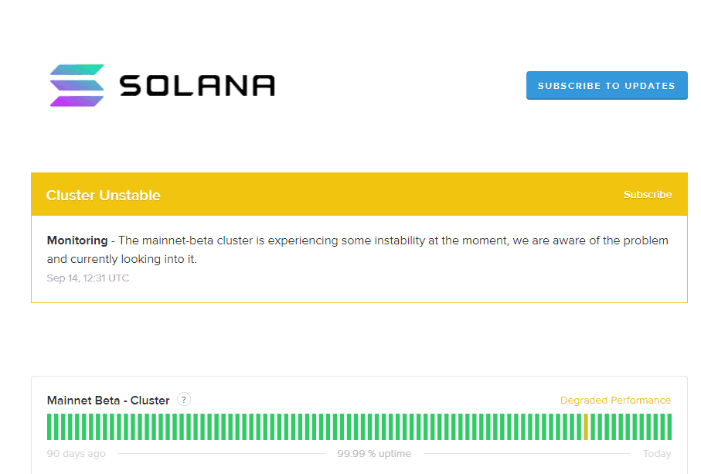Open the Cluster Unstable incident title

point(103,196)
